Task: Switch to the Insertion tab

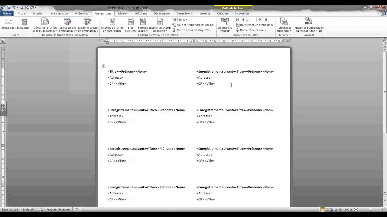Action: (x=39, y=14)
